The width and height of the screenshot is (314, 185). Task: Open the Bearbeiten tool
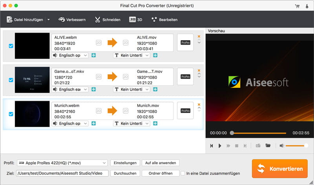click(164, 20)
